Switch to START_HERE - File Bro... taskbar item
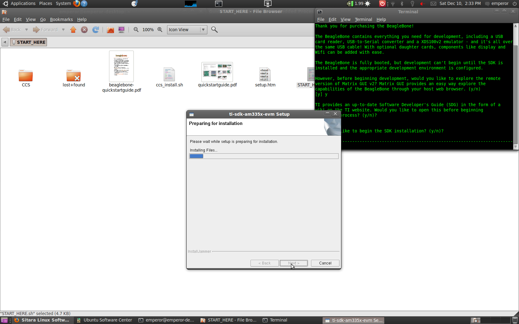 pos(229,320)
